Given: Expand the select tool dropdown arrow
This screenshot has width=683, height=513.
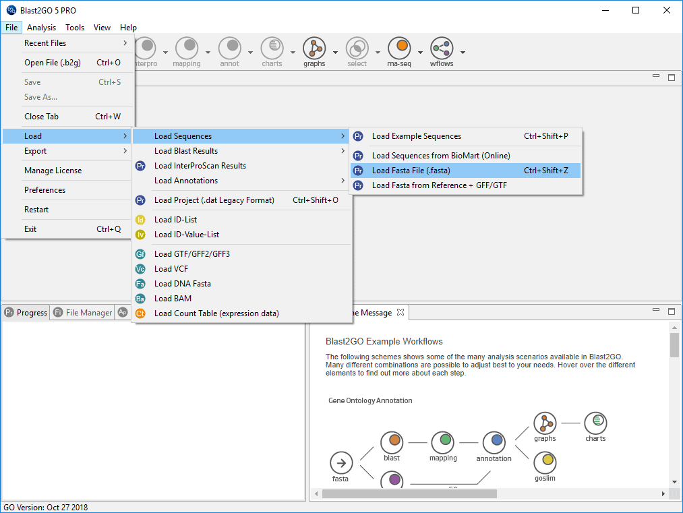Looking at the screenshot, I should pyautogui.click(x=378, y=53).
